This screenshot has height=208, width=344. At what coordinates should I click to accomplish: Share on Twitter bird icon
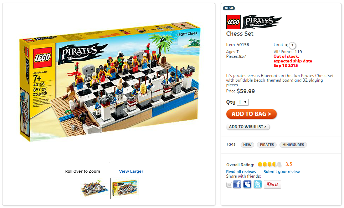(x=258, y=184)
